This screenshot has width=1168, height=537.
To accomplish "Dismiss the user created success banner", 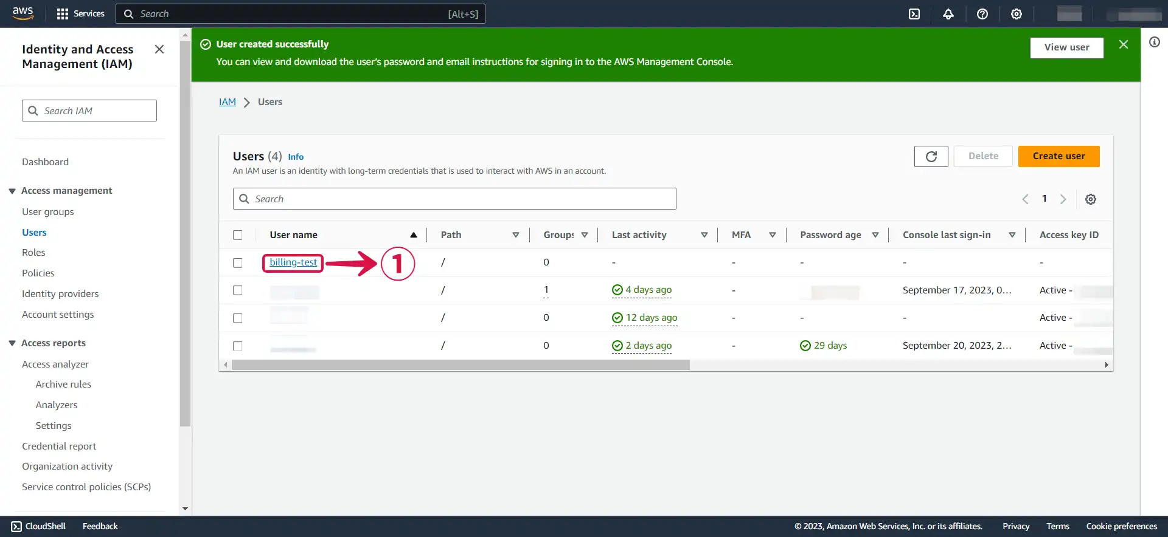I will click(x=1124, y=44).
